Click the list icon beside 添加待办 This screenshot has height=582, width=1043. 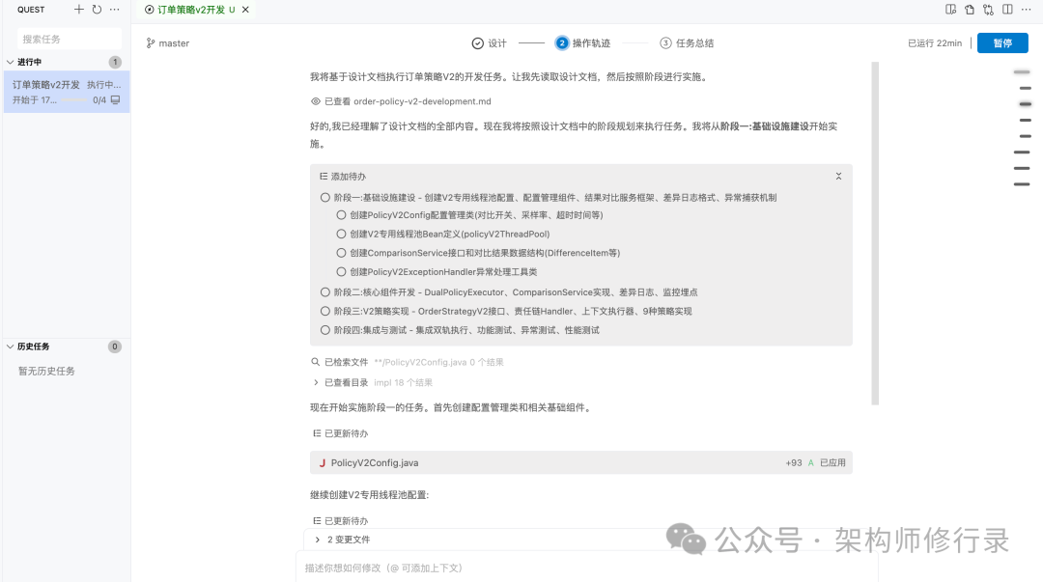[x=324, y=177]
